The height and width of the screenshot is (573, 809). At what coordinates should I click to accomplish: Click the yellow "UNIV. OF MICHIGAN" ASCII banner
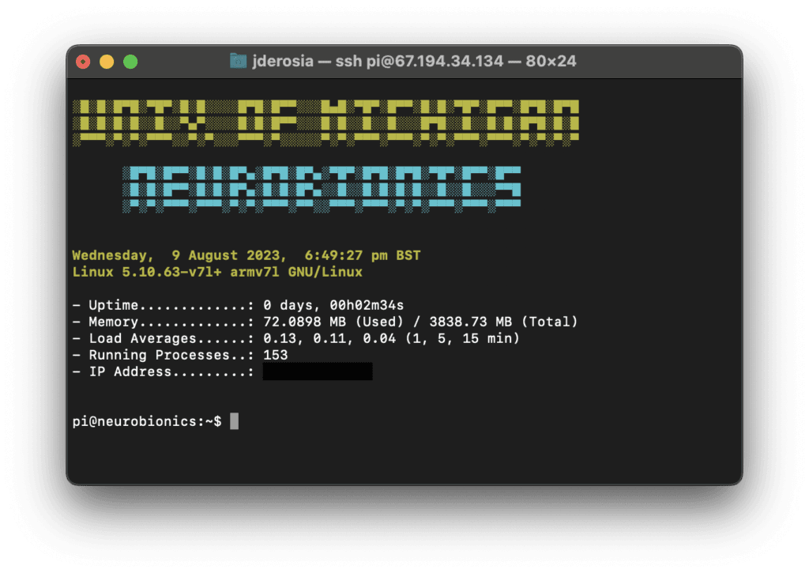[326, 123]
